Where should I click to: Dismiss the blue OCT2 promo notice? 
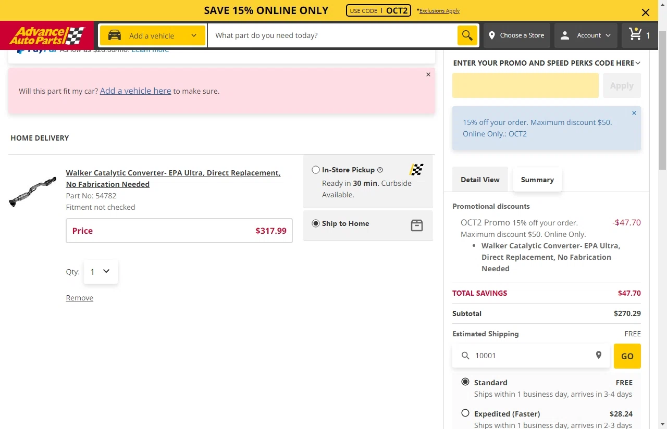(634, 113)
